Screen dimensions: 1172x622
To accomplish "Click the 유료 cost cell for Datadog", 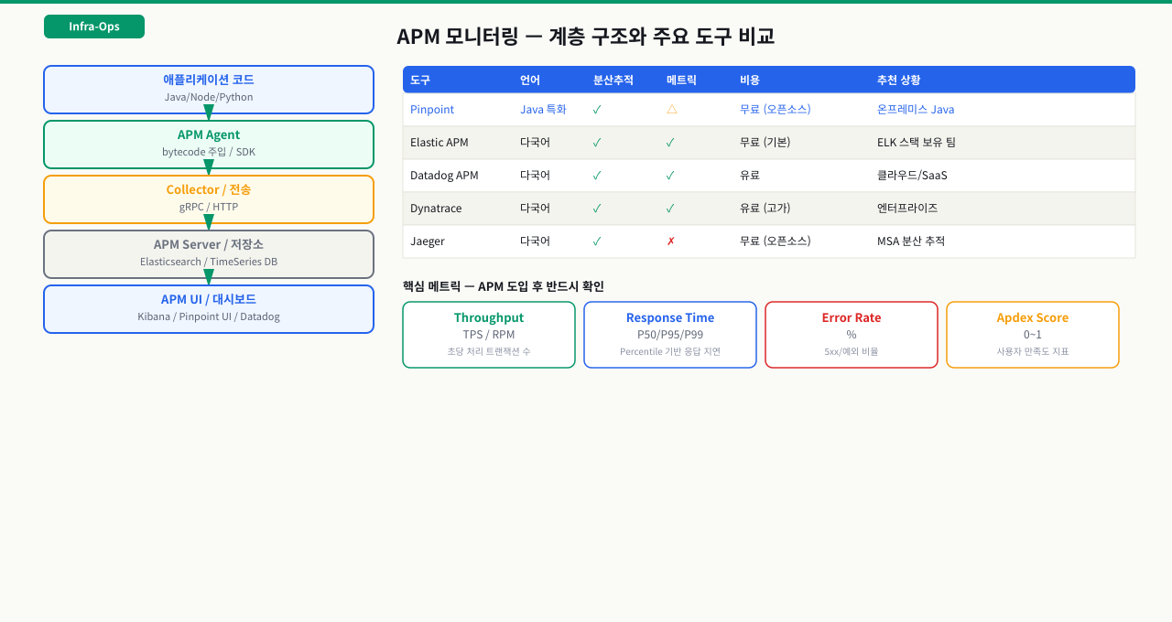I will (750, 176).
